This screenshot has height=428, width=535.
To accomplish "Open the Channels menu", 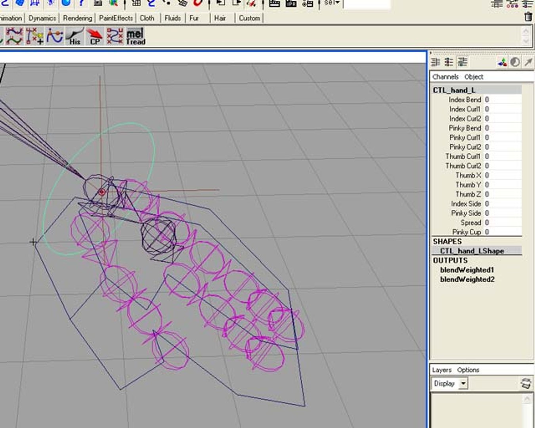I will click(445, 77).
